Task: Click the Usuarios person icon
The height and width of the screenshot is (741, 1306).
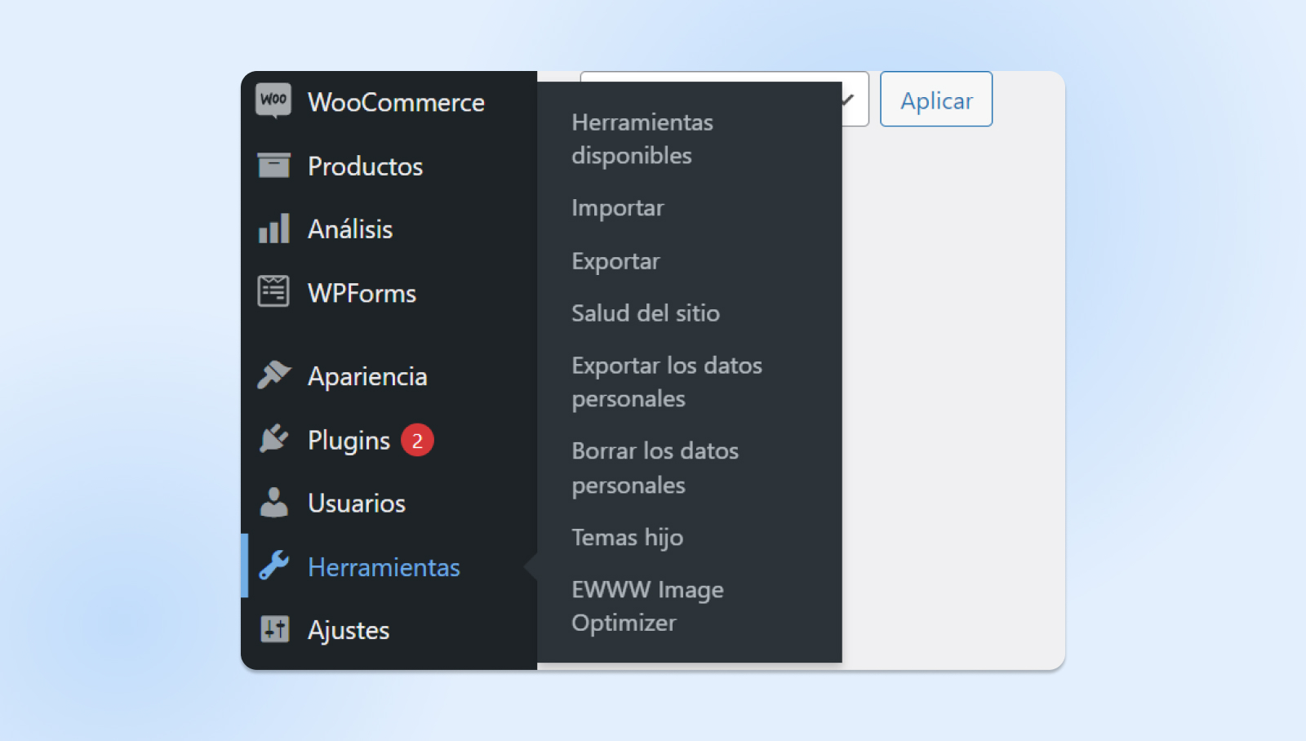Action: click(x=273, y=503)
